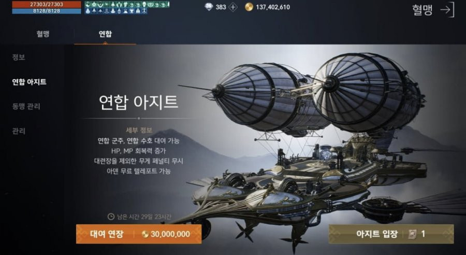Enter hideout via 아지트 입장 button
The image size is (466, 255).
391,234
